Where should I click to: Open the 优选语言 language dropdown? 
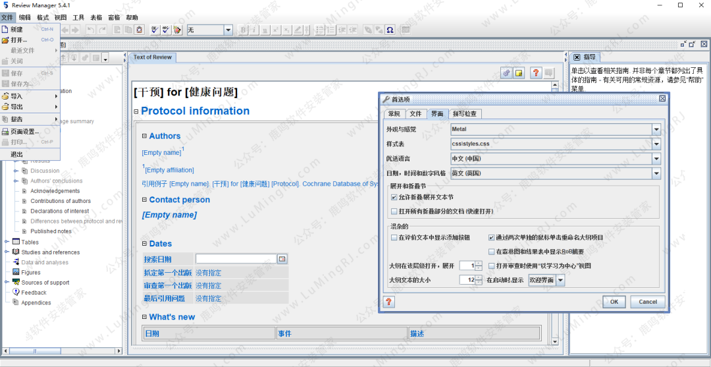click(x=656, y=159)
